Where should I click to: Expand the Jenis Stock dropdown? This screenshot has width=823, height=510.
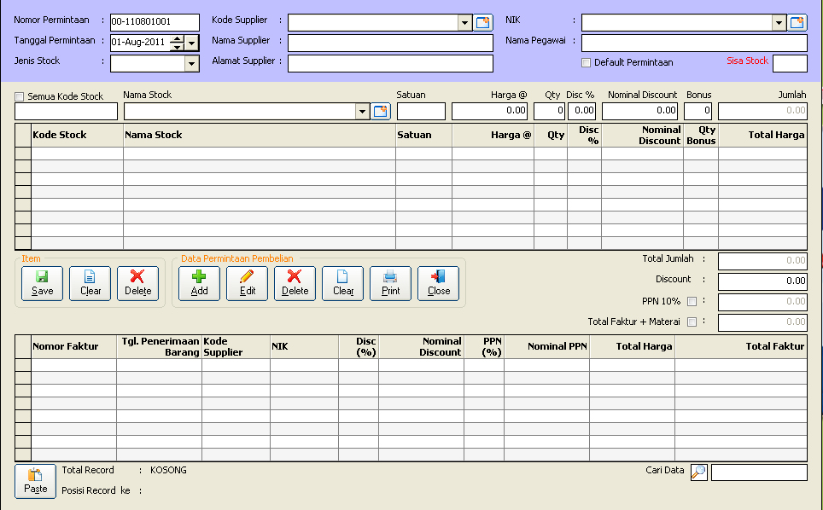coord(191,63)
